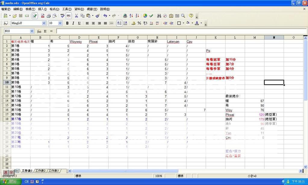Open the 格式 (Format) menu
The width and height of the screenshot is (308, 185).
coord(54,9)
